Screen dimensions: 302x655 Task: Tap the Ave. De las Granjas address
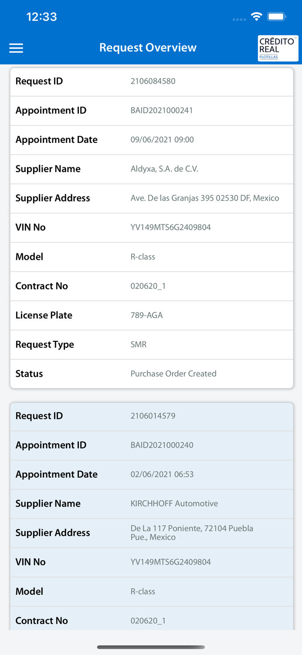tap(204, 198)
